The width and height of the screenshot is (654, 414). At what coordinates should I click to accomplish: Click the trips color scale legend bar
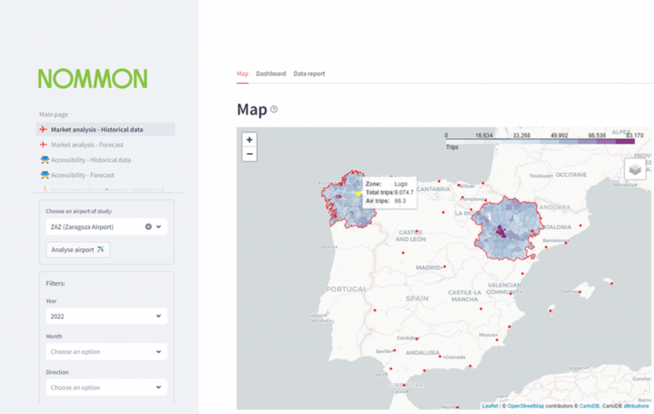(x=540, y=142)
